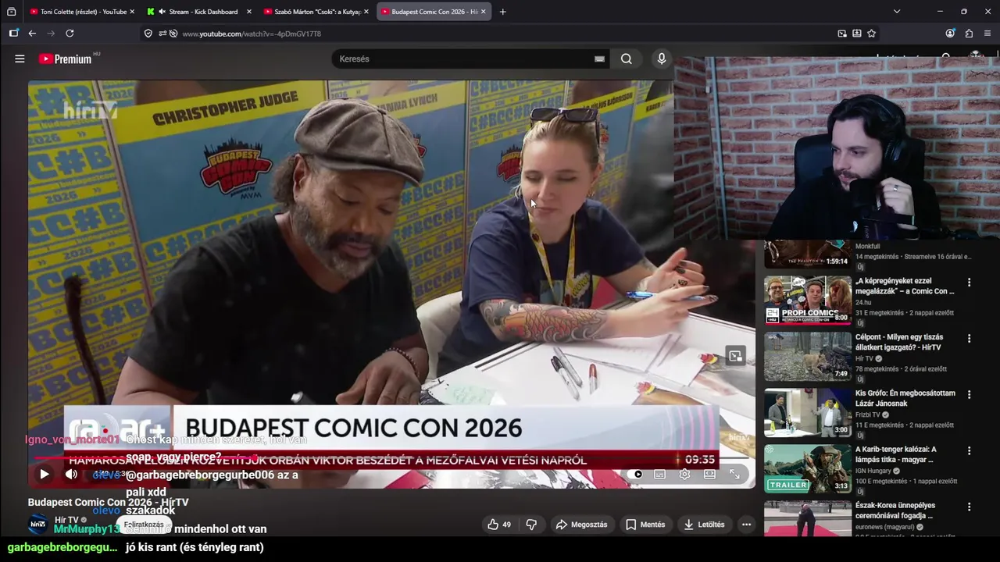Screen dimensions: 1000x562
Task: Open the more options menu for the Kis Grófo video
Action: coord(969,395)
